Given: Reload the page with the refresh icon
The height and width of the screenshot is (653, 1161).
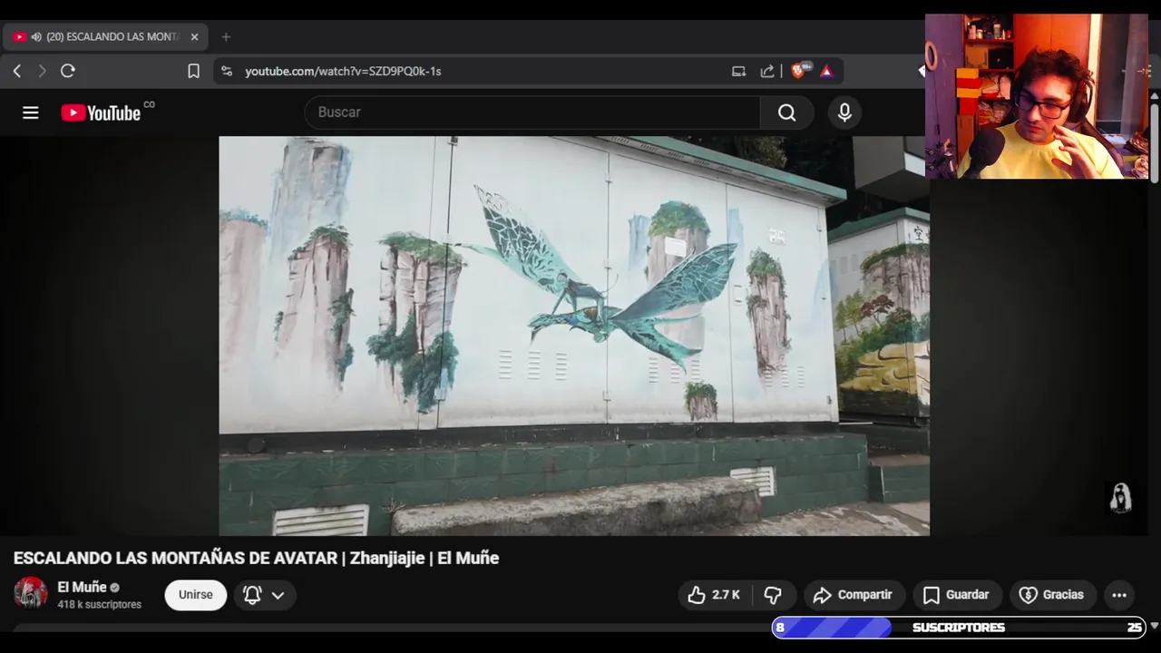Looking at the screenshot, I should click(x=68, y=71).
